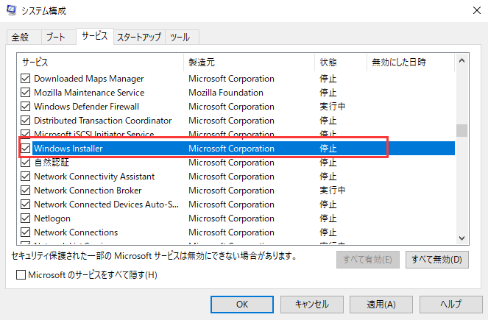488x320 pixels.
Task: Open the ブート tab
Action: (x=55, y=37)
